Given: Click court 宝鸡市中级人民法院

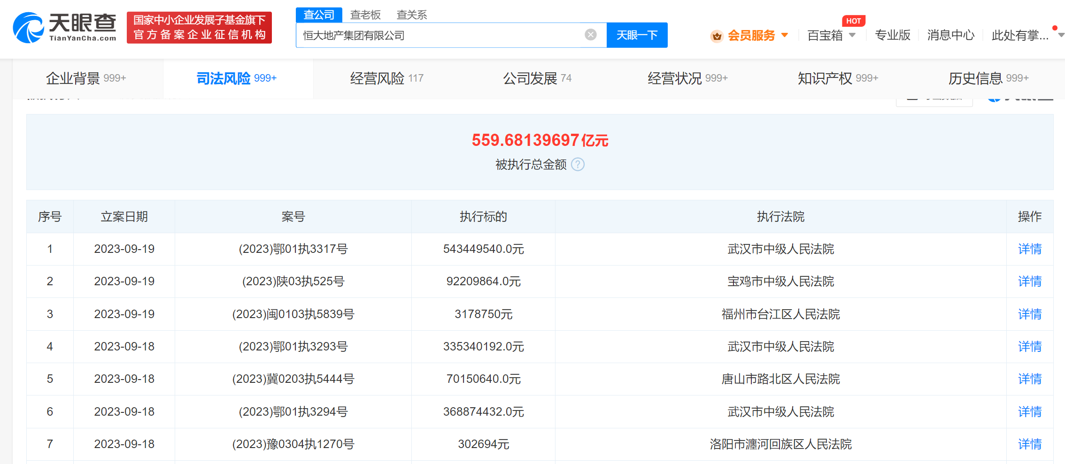Looking at the screenshot, I should click(780, 281).
